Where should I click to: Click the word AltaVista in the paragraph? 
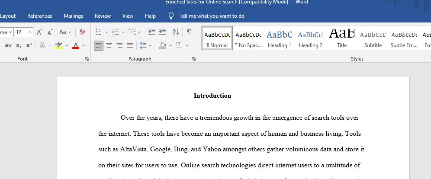pos(135,150)
